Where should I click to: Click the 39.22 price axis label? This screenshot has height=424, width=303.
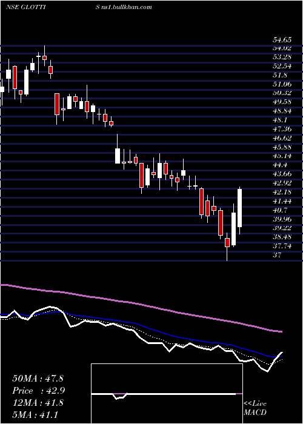coord(282,228)
